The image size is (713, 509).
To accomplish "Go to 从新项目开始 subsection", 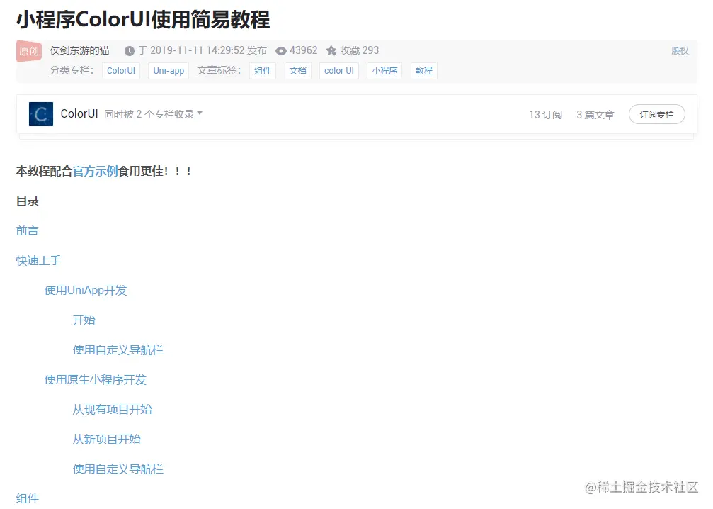I will pyautogui.click(x=107, y=440).
